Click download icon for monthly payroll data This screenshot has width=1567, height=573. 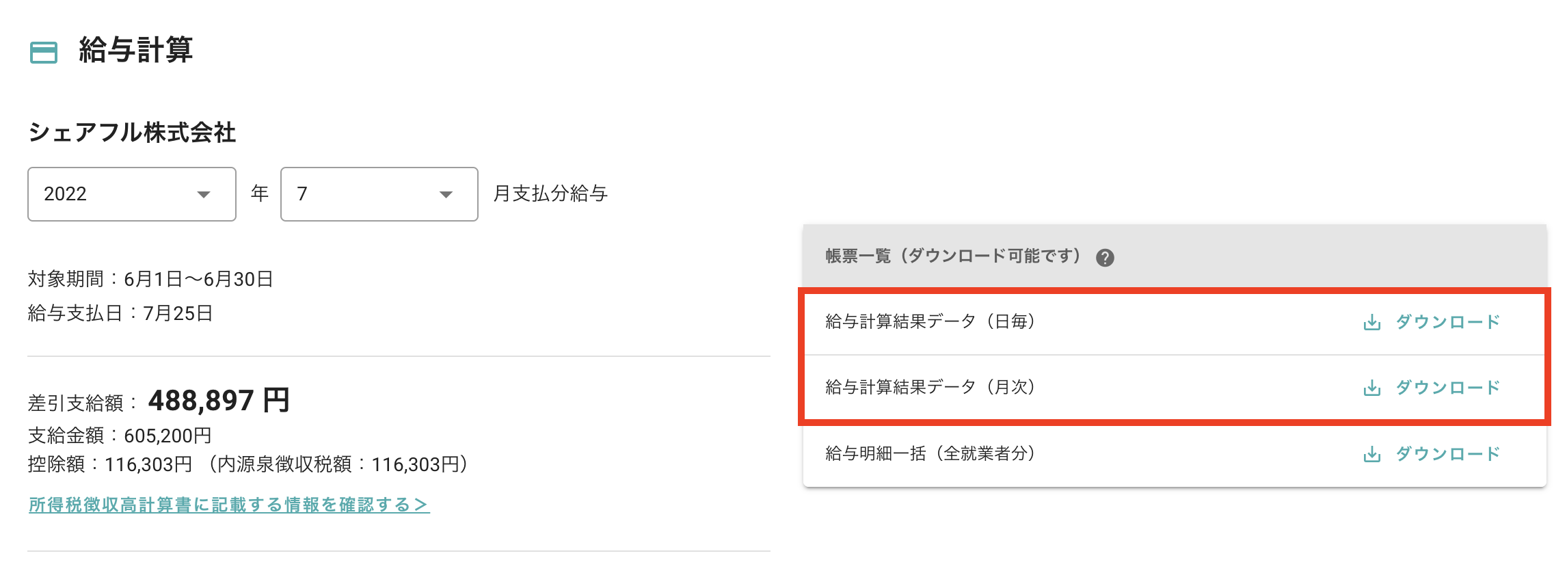point(1371,388)
